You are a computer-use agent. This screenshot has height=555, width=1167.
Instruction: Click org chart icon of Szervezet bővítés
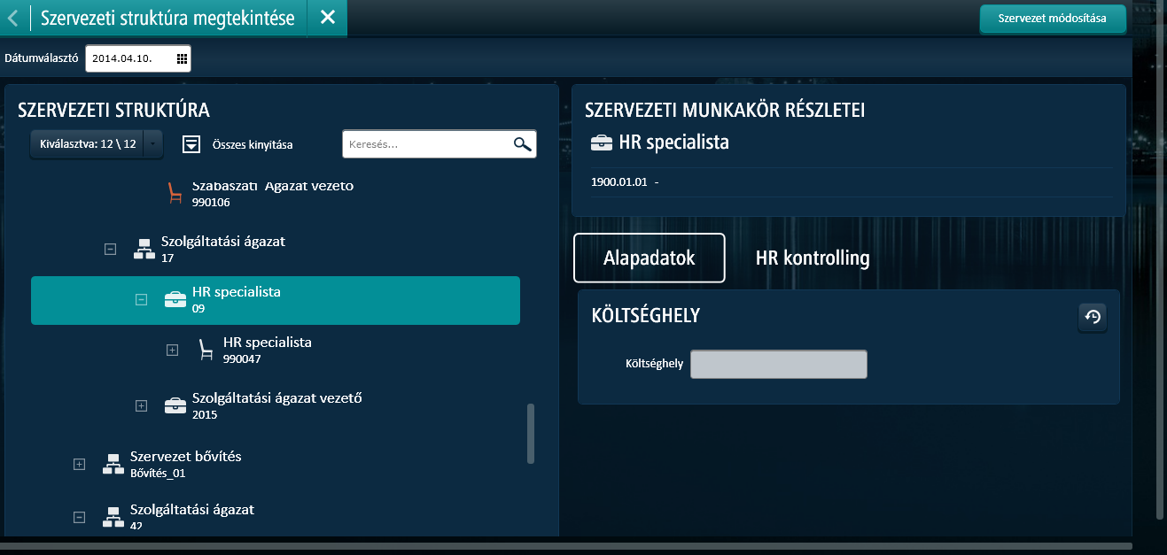[x=113, y=464]
